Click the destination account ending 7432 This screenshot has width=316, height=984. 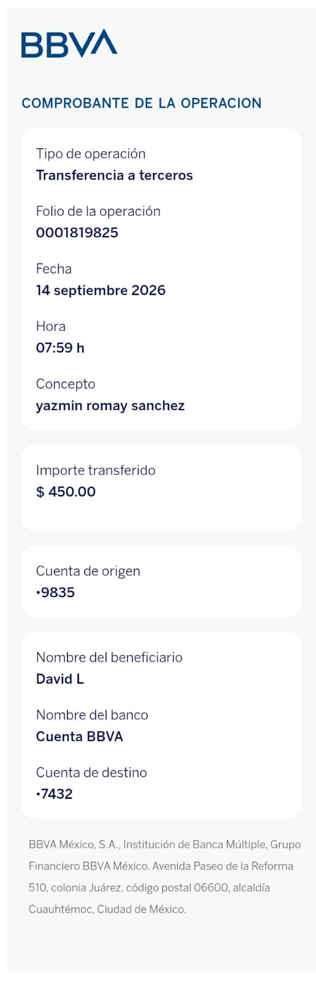(55, 794)
